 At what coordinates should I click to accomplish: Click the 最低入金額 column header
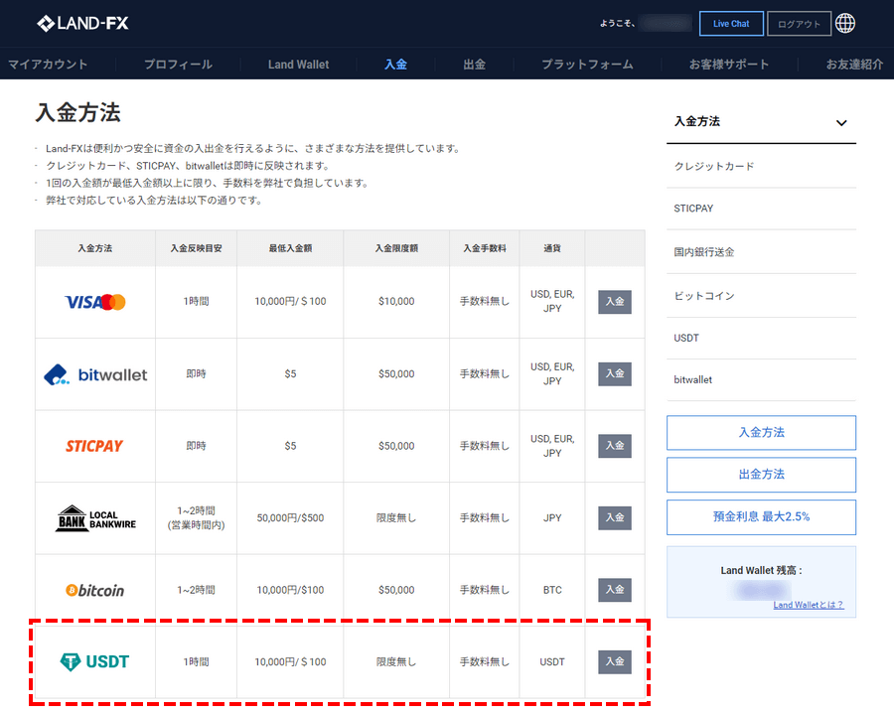[290, 248]
